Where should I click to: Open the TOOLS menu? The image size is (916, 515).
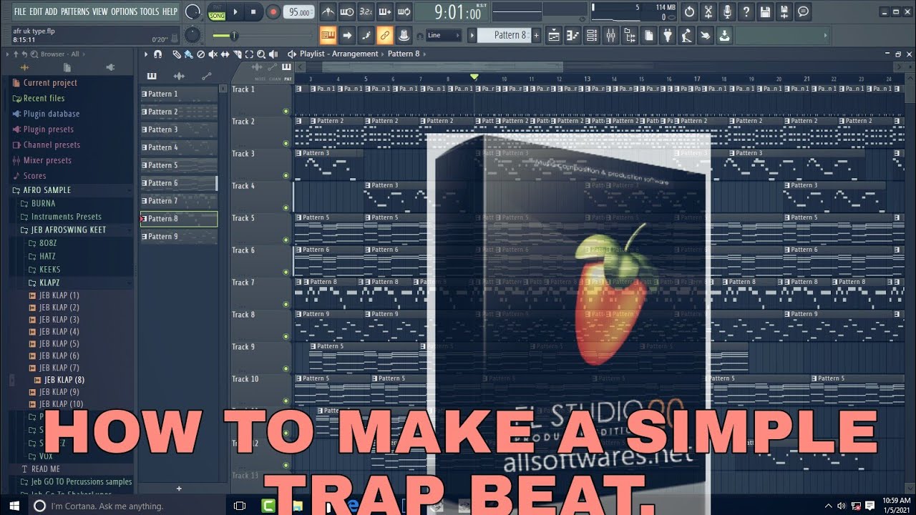(150, 11)
